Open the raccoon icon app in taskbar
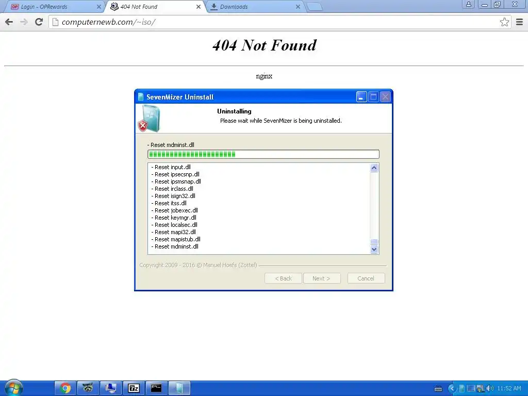Image resolution: width=528 pixels, height=396 pixels. (x=88, y=388)
